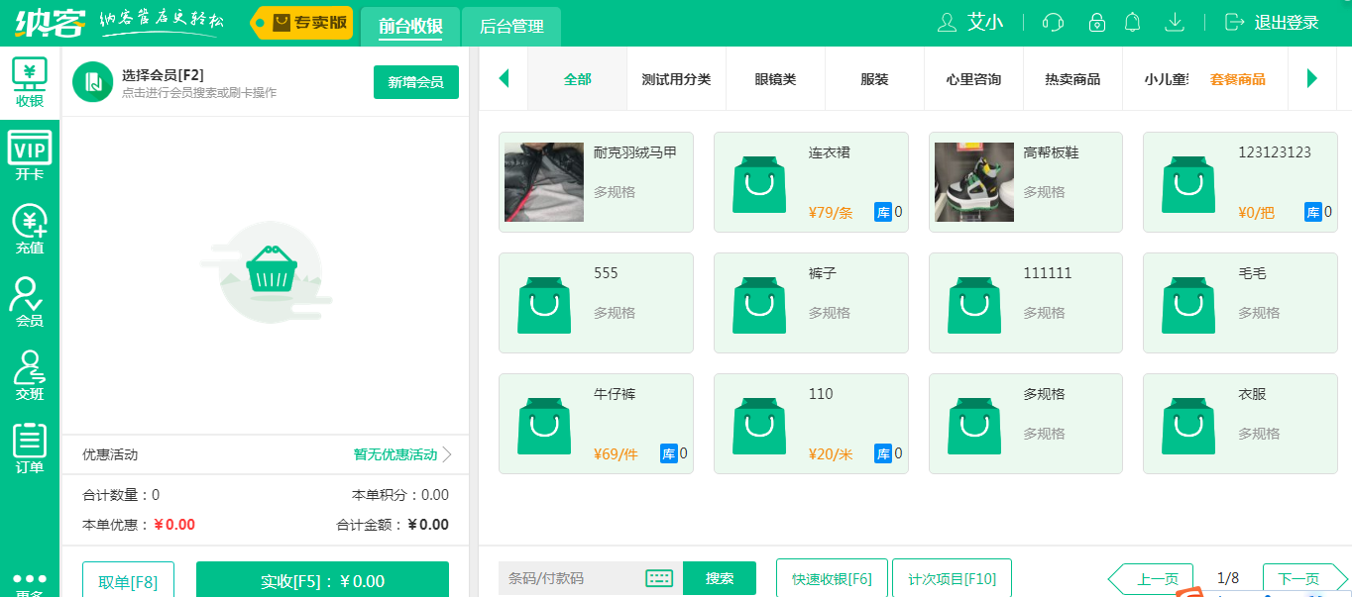Click the 新增会员 button
Image resolution: width=1352 pixels, height=597 pixels.
pyautogui.click(x=415, y=83)
